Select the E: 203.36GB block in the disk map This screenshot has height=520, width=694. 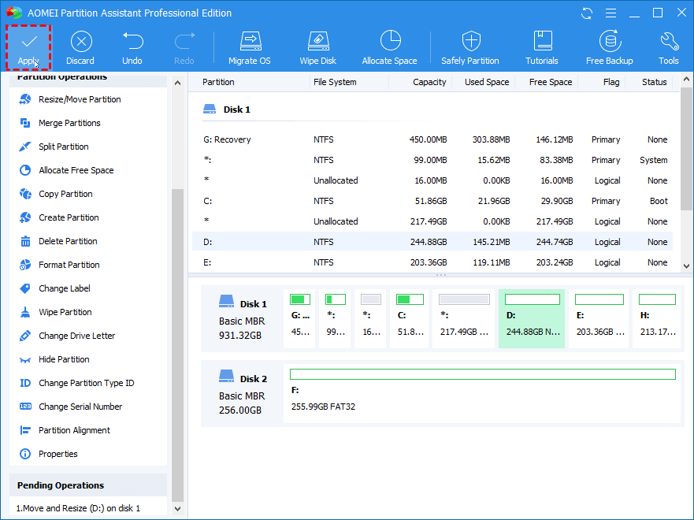click(x=599, y=318)
